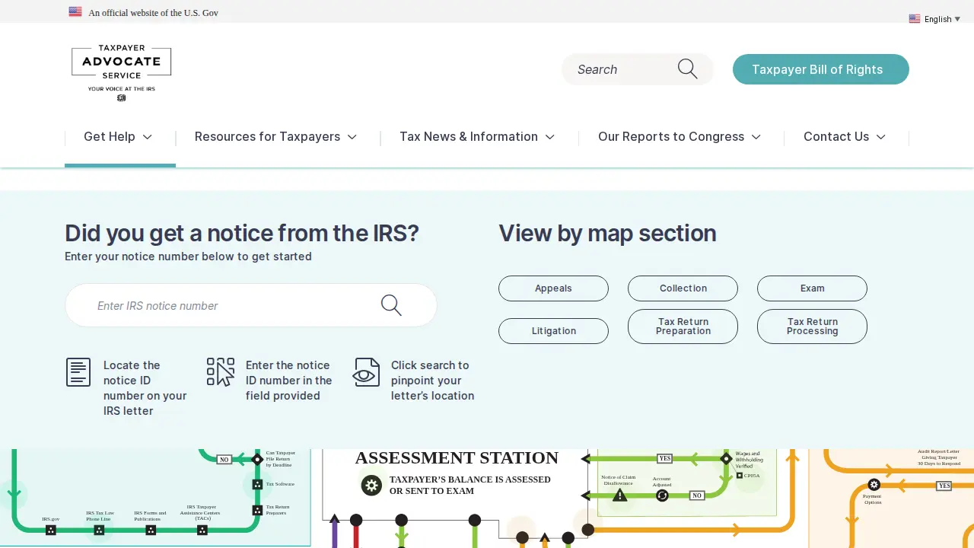Submit the notice number search via its magnifier icon
The height and width of the screenshot is (548, 974).
point(391,305)
